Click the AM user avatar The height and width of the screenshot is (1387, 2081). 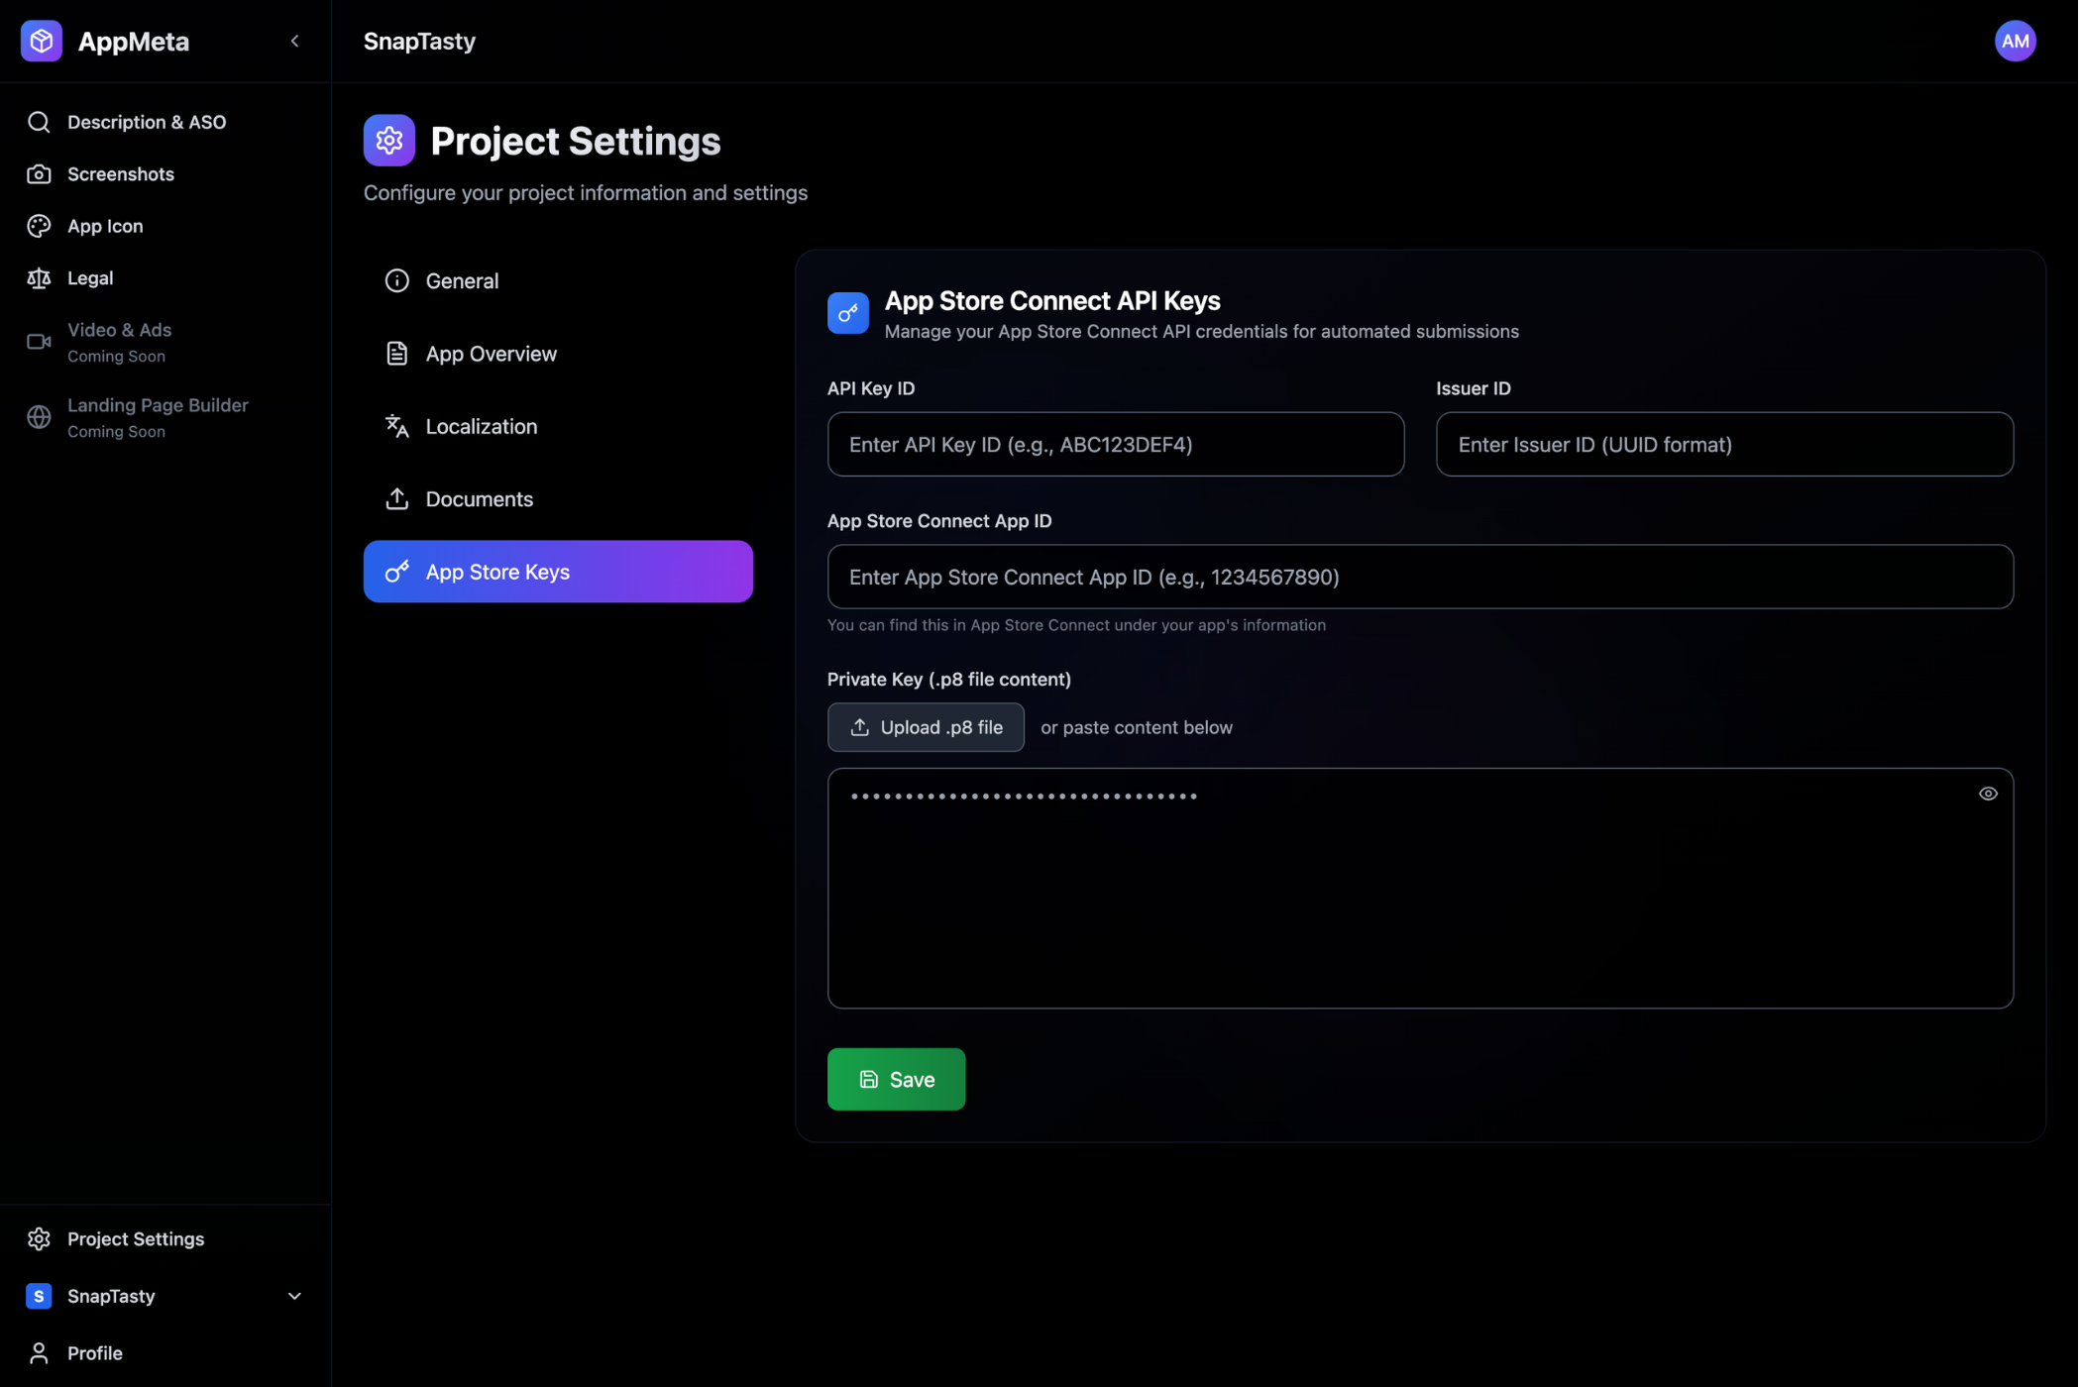[x=2017, y=41]
